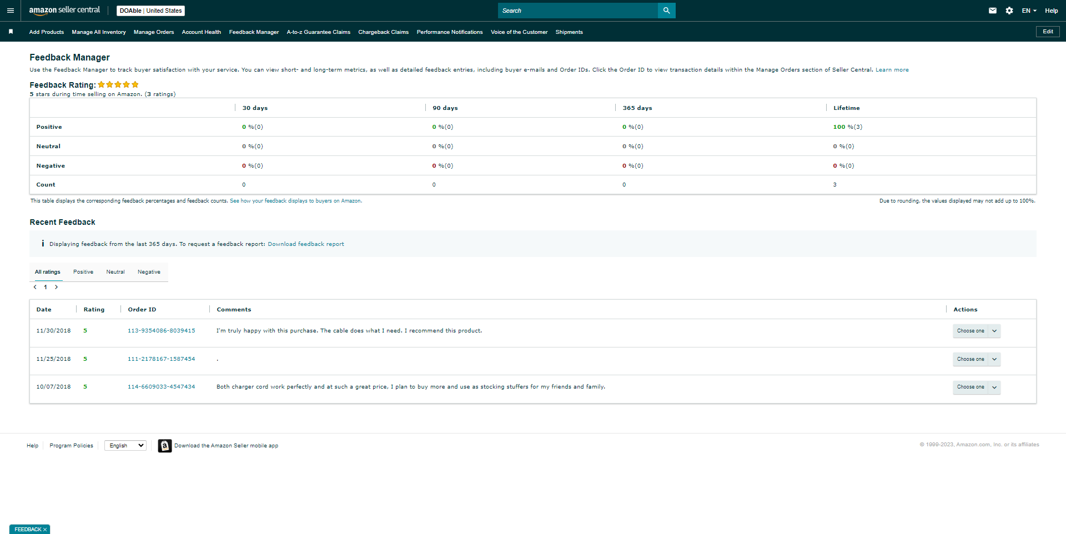The image size is (1066, 534).
Task: Open Program Policies in the footer
Action: point(72,446)
